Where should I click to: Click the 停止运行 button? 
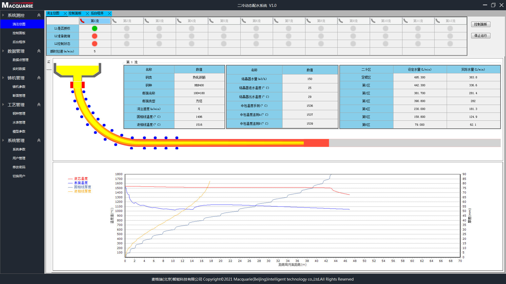tap(481, 36)
